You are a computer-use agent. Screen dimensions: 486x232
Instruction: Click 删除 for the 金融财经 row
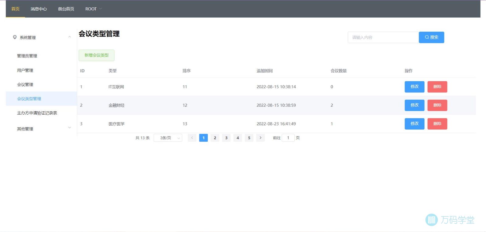point(437,105)
